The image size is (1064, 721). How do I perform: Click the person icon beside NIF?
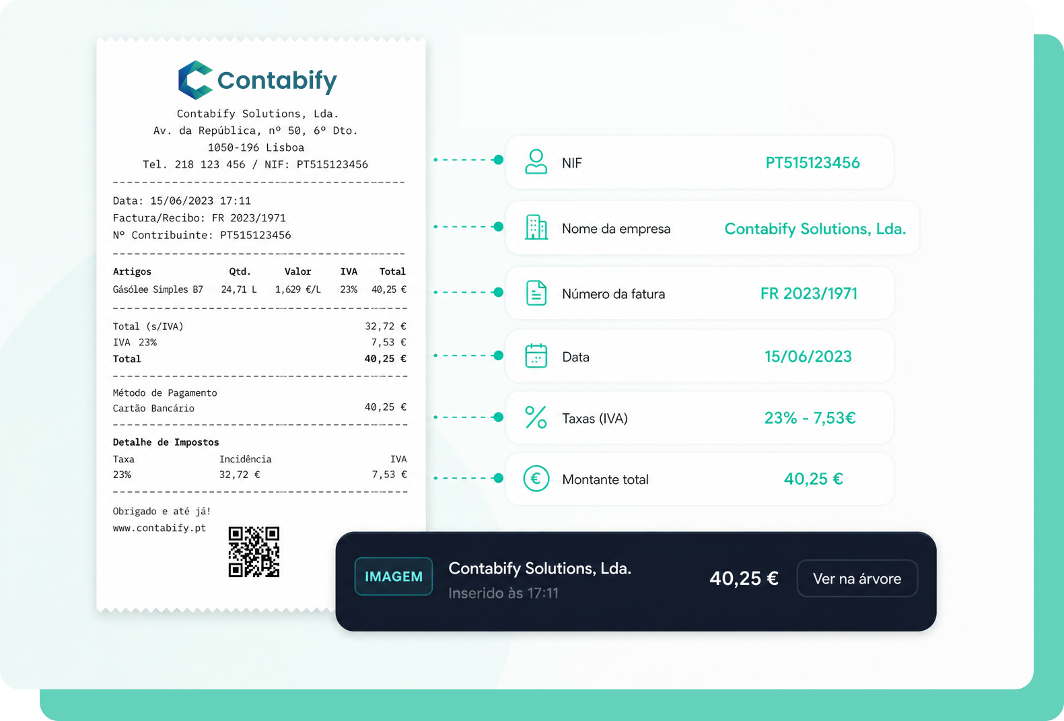click(x=536, y=162)
